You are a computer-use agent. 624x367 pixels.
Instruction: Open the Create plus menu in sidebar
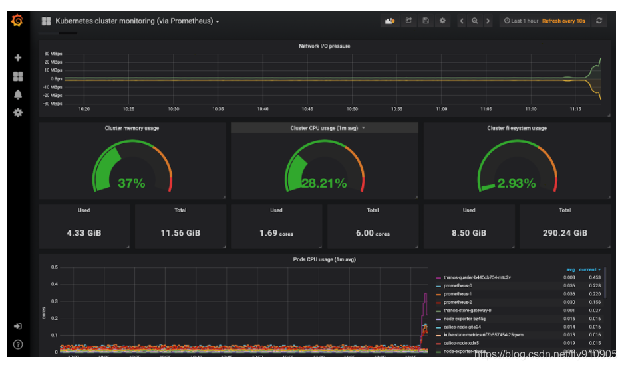[x=18, y=58]
